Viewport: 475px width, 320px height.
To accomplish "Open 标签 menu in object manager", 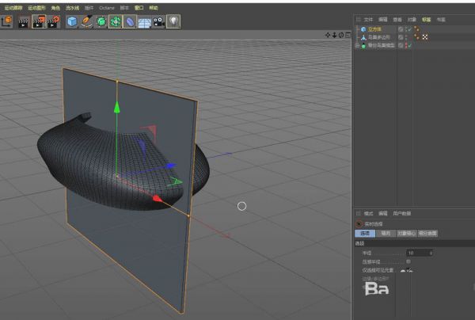I will (x=426, y=19).
